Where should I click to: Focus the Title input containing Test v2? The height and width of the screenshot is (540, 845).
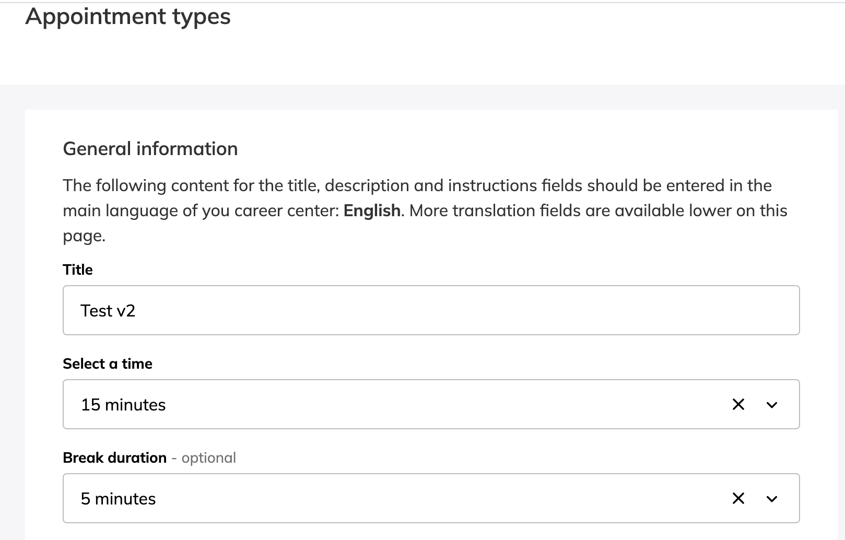(430, 310)
